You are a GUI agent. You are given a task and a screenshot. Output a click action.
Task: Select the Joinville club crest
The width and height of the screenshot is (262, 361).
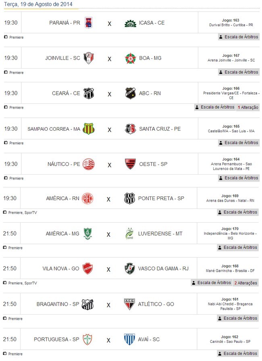88,58
